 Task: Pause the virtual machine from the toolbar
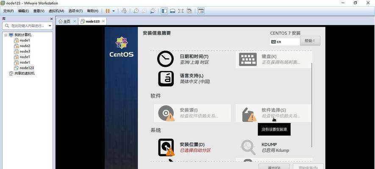click(108, 11)
